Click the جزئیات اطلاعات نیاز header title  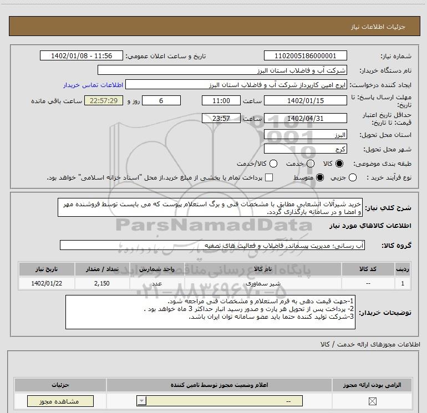pos(378,27)
